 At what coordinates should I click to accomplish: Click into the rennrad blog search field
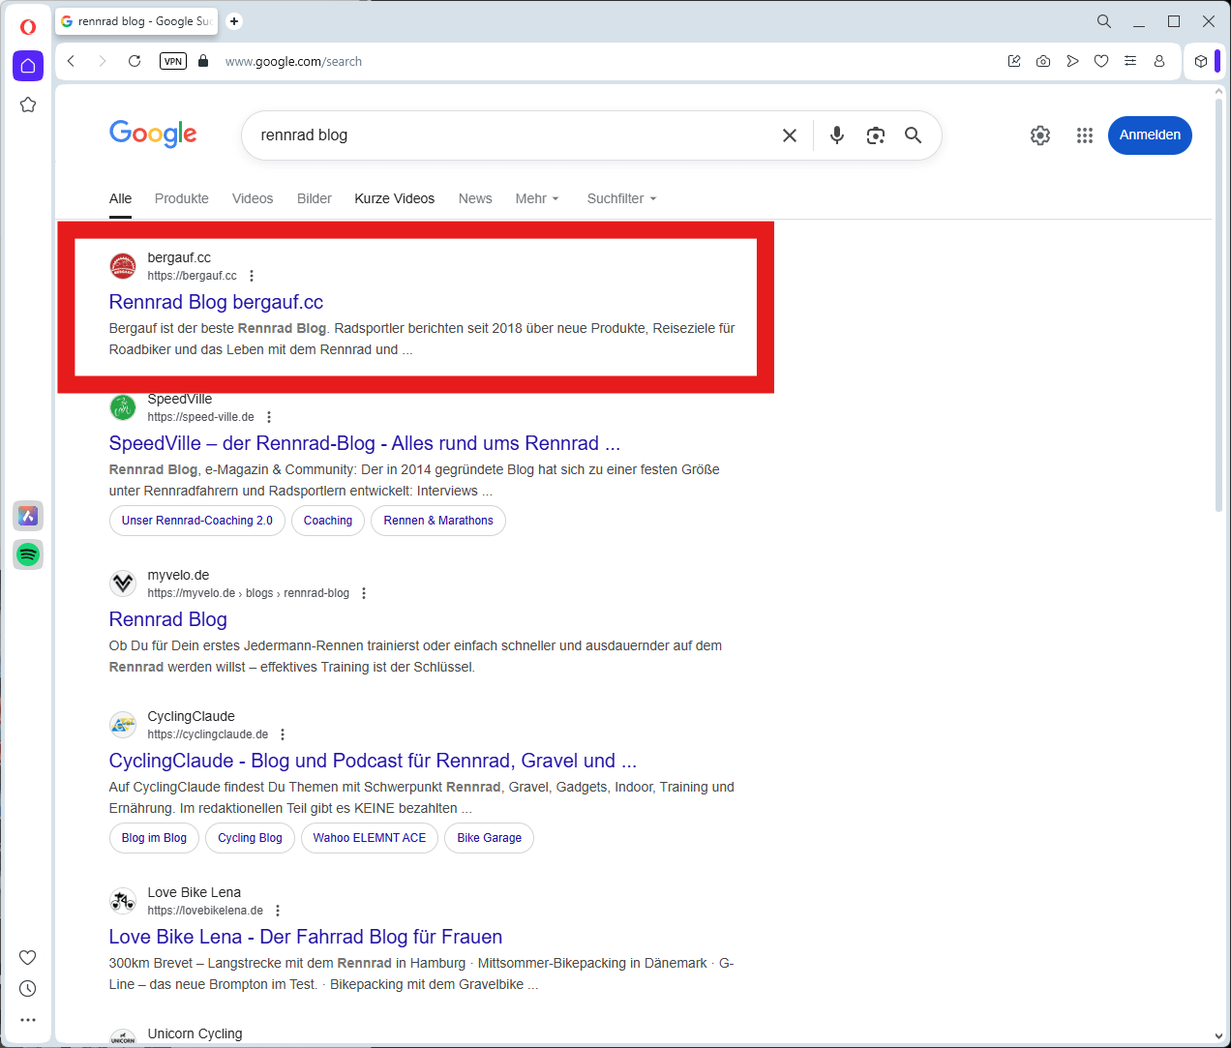(x=513, y=135)
